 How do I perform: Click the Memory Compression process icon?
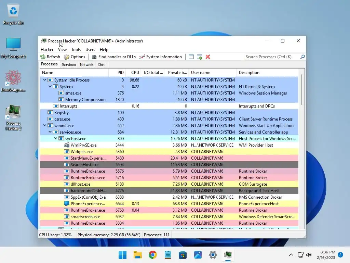(61, 100)
